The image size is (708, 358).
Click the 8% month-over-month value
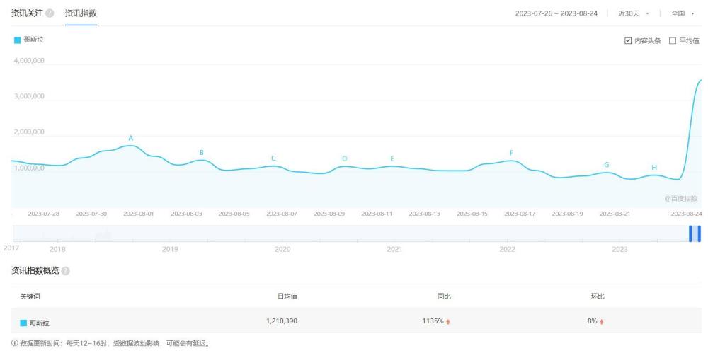(593, 321)
